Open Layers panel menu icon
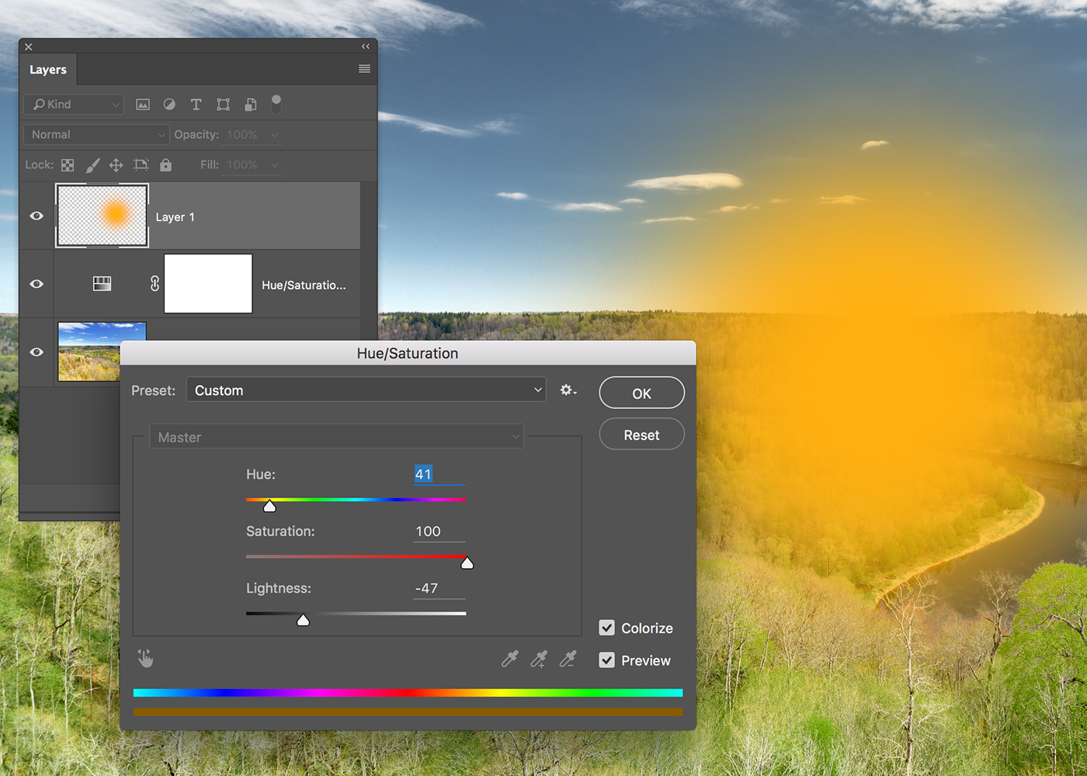Viewport: 1087px width, 776px height. [364, 69]
